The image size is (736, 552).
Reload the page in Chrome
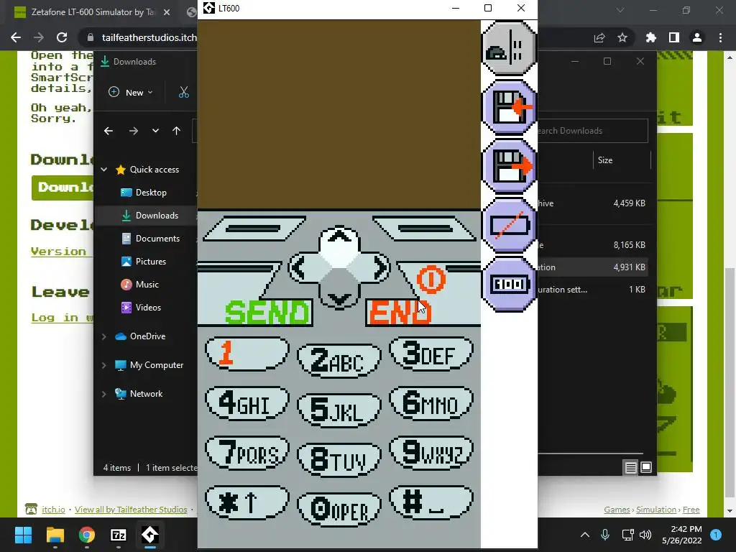(x=62, y=37)
